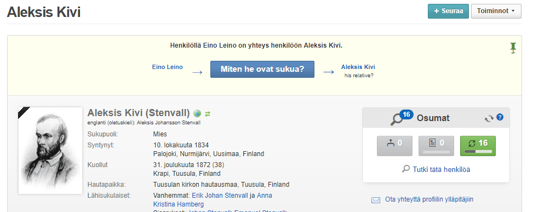Click the tree matches button showing 0

(394, 146)
